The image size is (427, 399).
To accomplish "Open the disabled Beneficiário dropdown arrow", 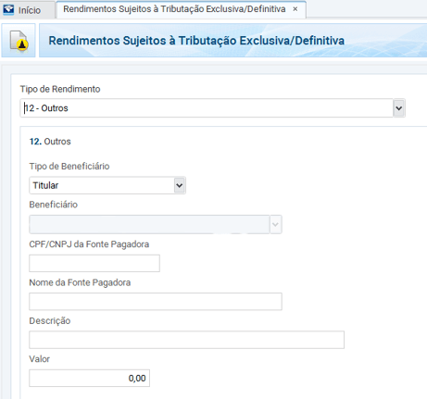I will tap(275, 224).
